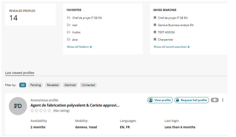Screen dimensions: 236x137
Task: Show all folders link
Action: 79,47
